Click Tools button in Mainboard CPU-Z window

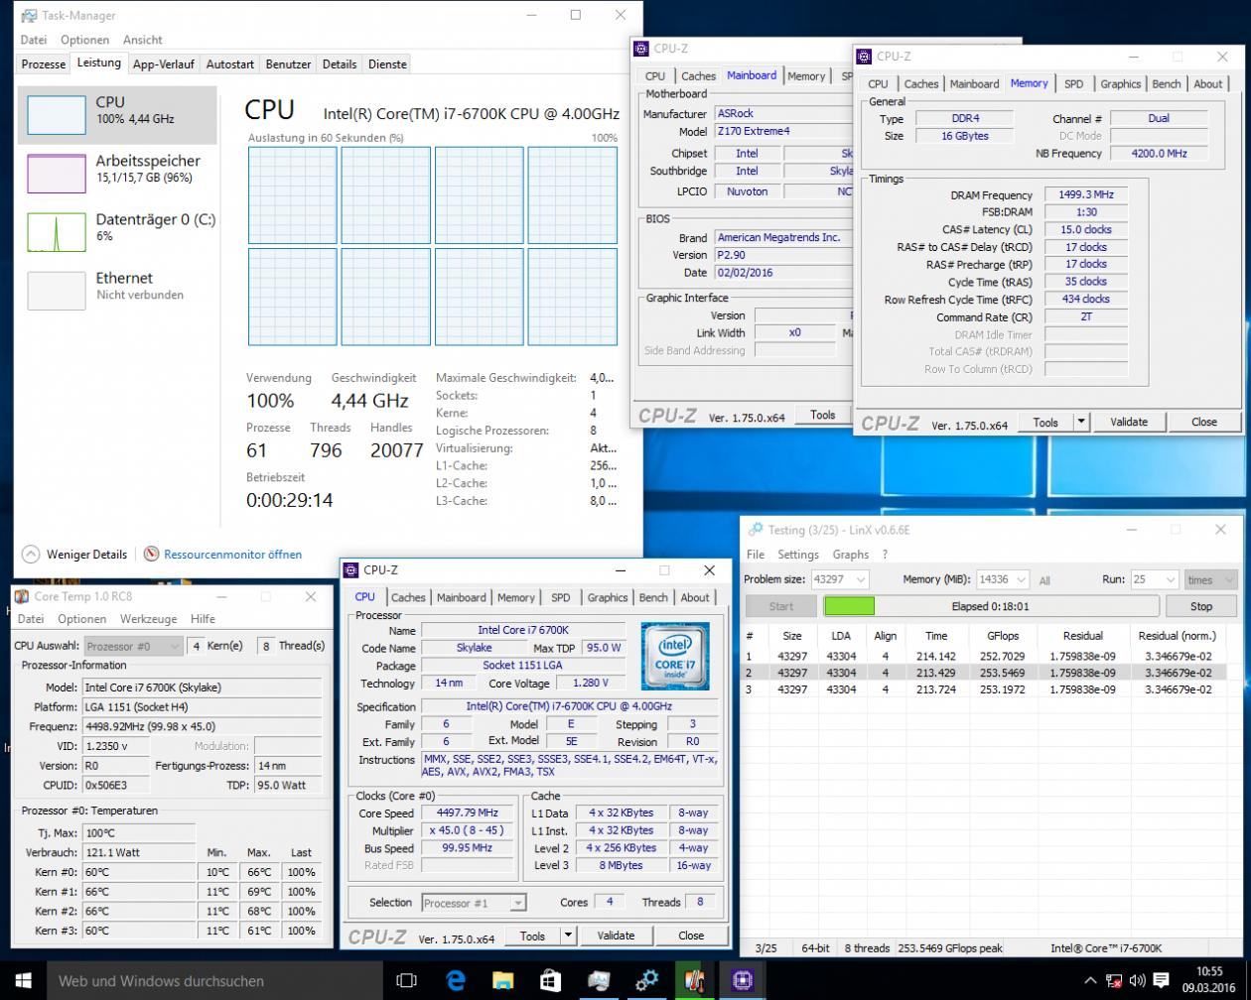822,415
